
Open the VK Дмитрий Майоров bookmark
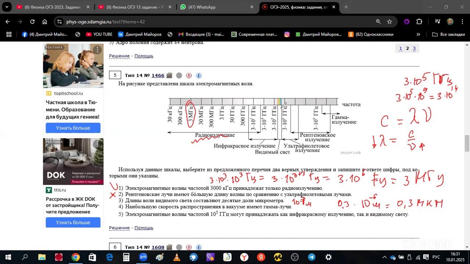pos(140,34)
